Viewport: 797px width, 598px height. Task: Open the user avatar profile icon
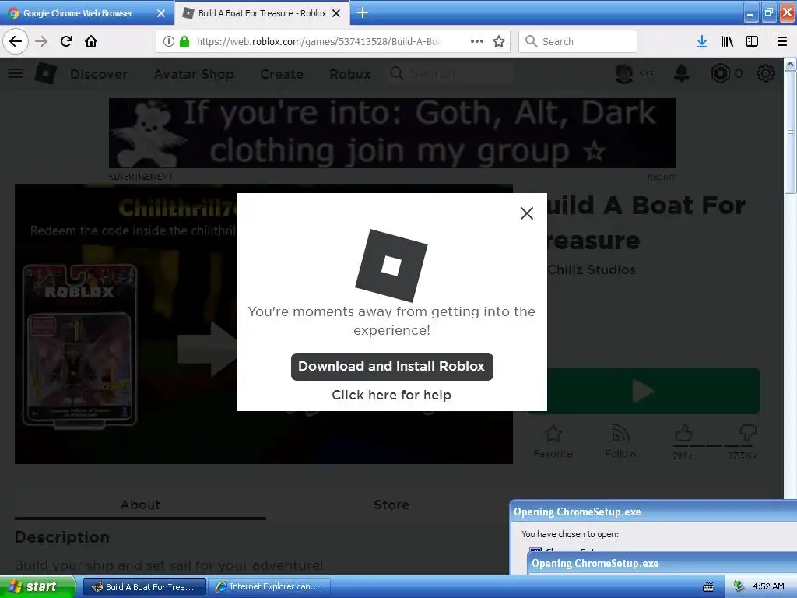pyautogui.click(x=623, y=74)
